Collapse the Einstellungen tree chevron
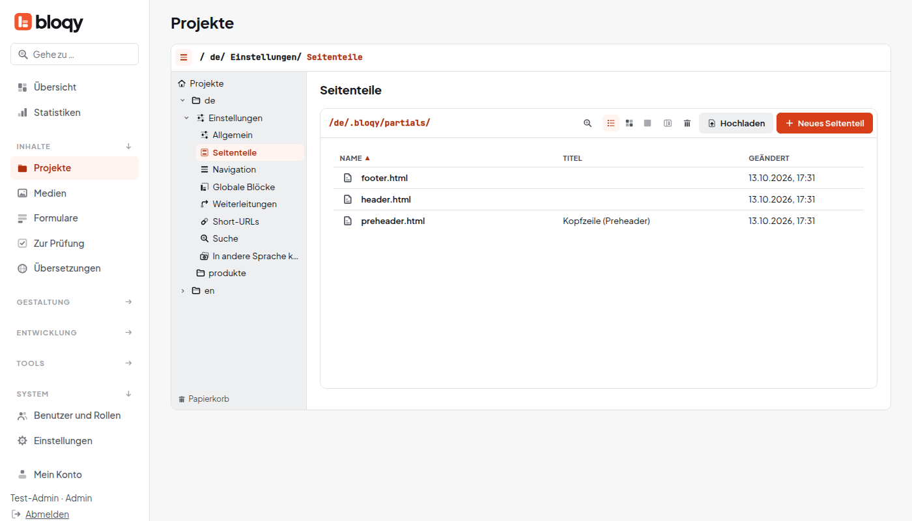 click(186, 118)
